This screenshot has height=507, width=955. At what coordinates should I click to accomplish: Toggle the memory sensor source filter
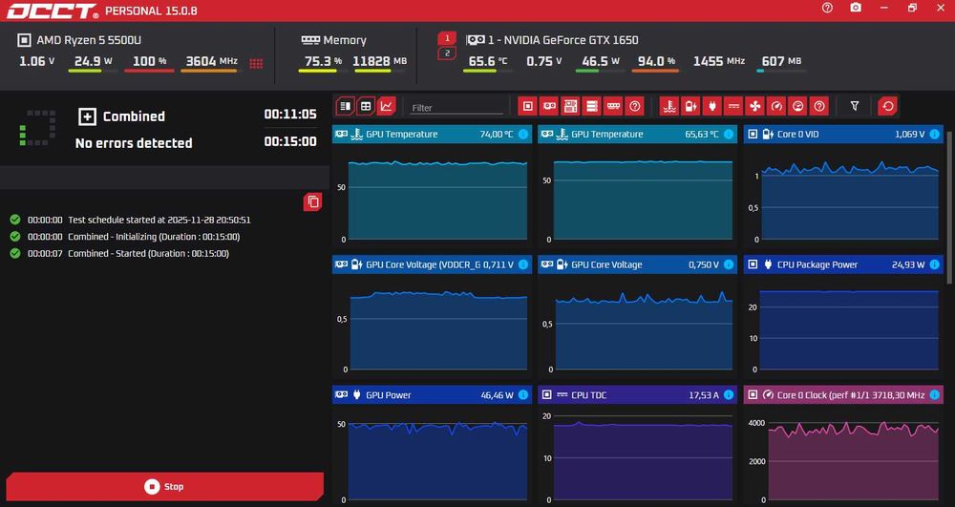(613, 107)
